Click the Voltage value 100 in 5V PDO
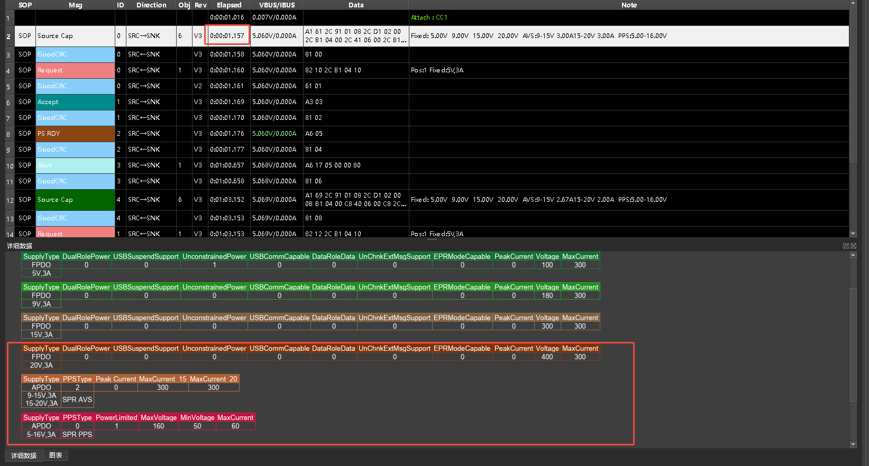869x466 pixels. click(x=547, y=265)
